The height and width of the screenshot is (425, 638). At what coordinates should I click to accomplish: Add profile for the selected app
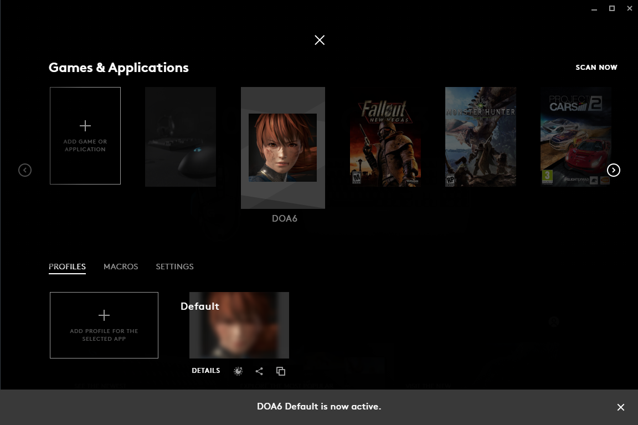[x=104, y=325]
